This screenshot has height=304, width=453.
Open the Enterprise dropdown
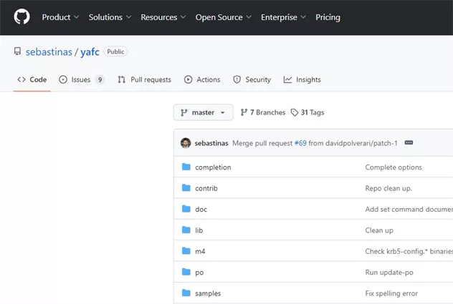283,17
